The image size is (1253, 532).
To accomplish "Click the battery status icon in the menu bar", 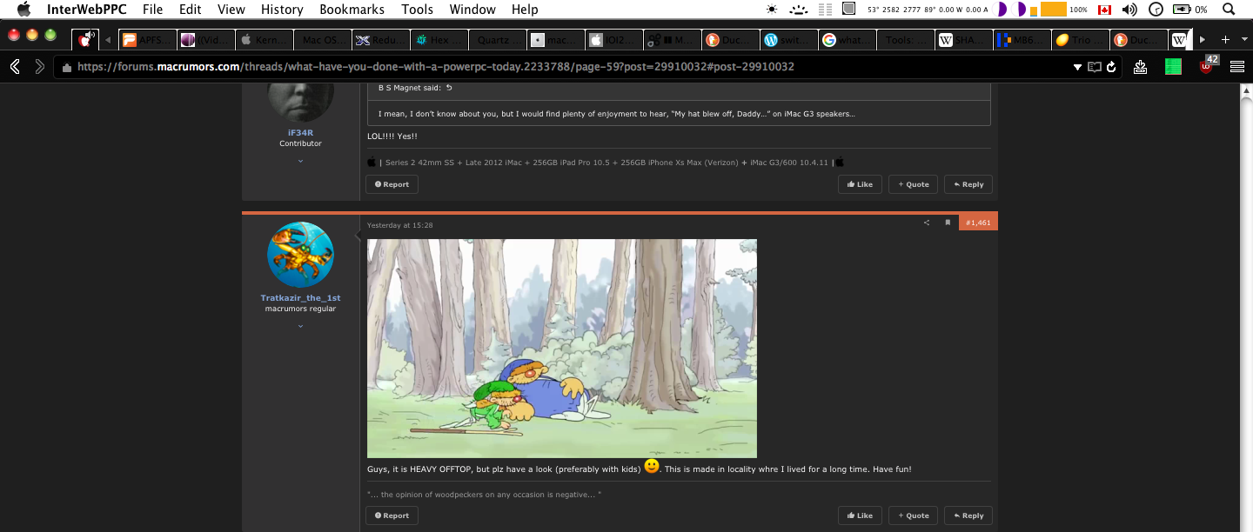I will 1182,10.
